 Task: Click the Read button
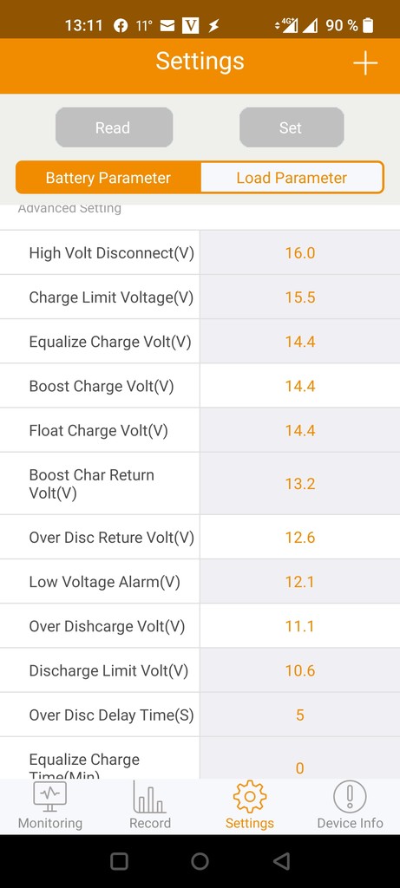coord(114,127)
